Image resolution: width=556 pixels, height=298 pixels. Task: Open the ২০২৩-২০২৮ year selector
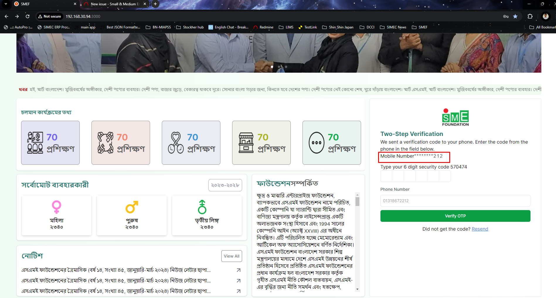[225, 185]
